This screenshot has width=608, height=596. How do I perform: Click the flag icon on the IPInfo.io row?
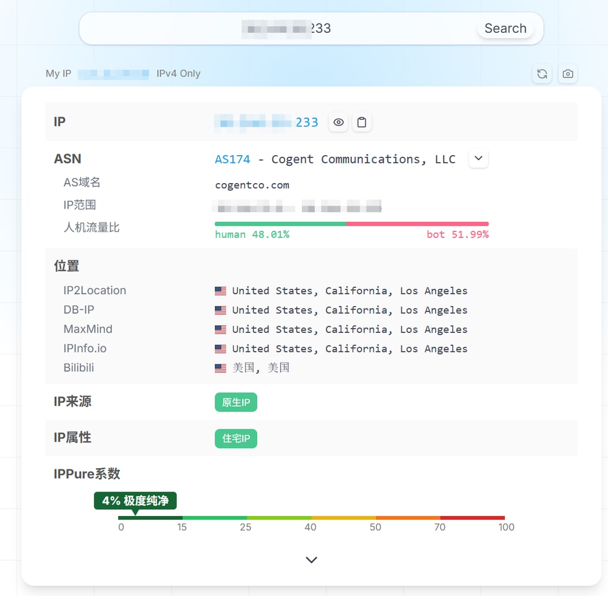click(x=220, y=348)
